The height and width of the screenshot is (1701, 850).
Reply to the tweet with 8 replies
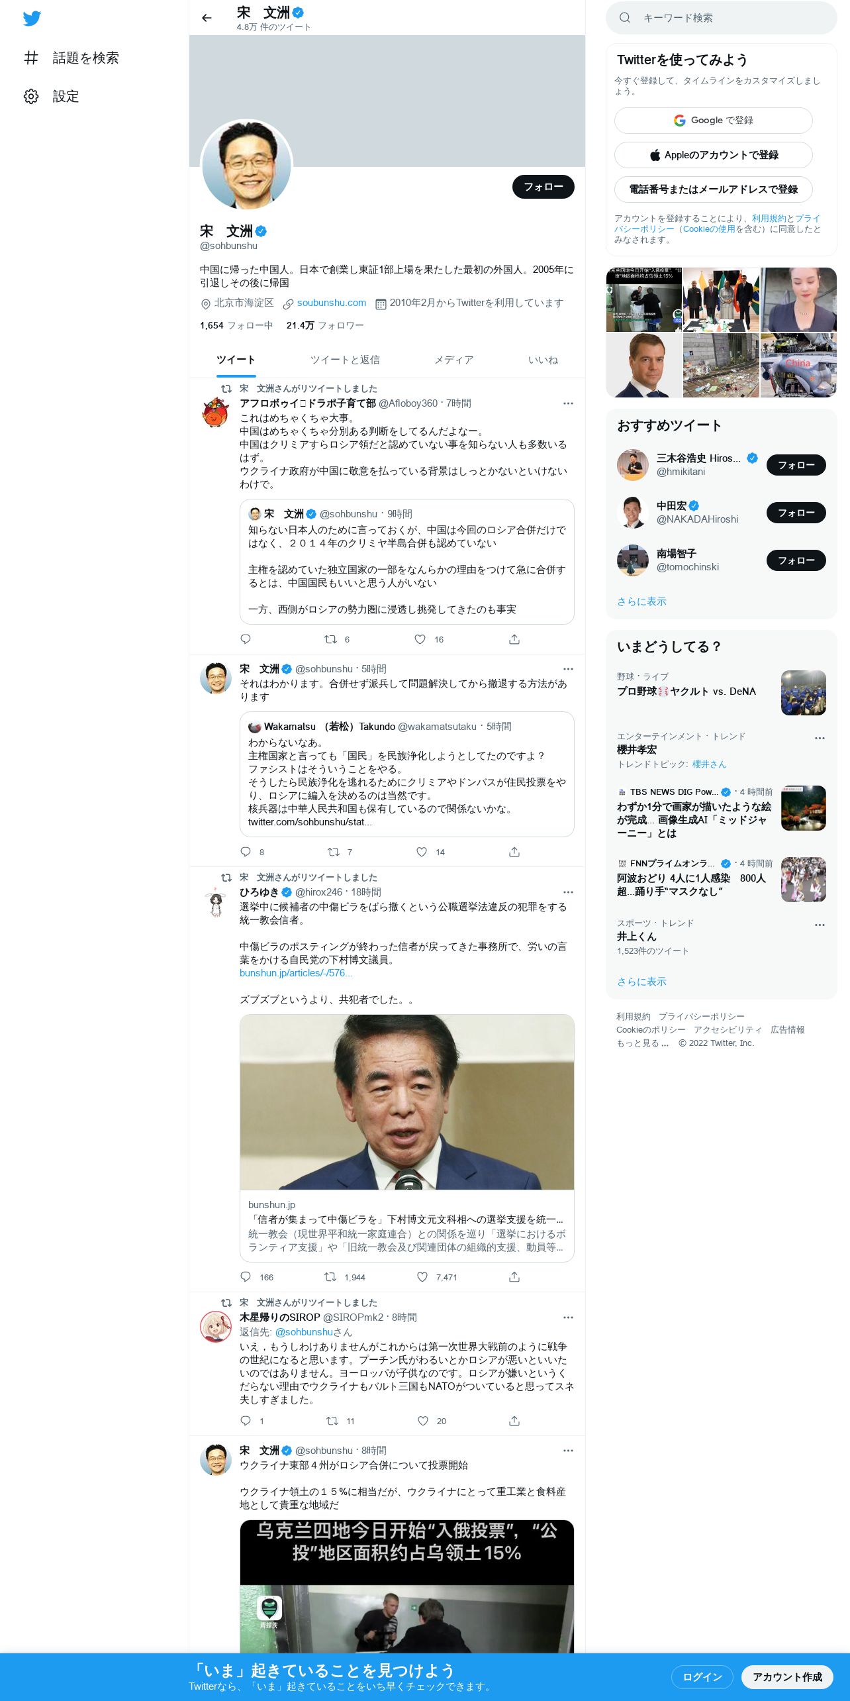pos(246,852)
